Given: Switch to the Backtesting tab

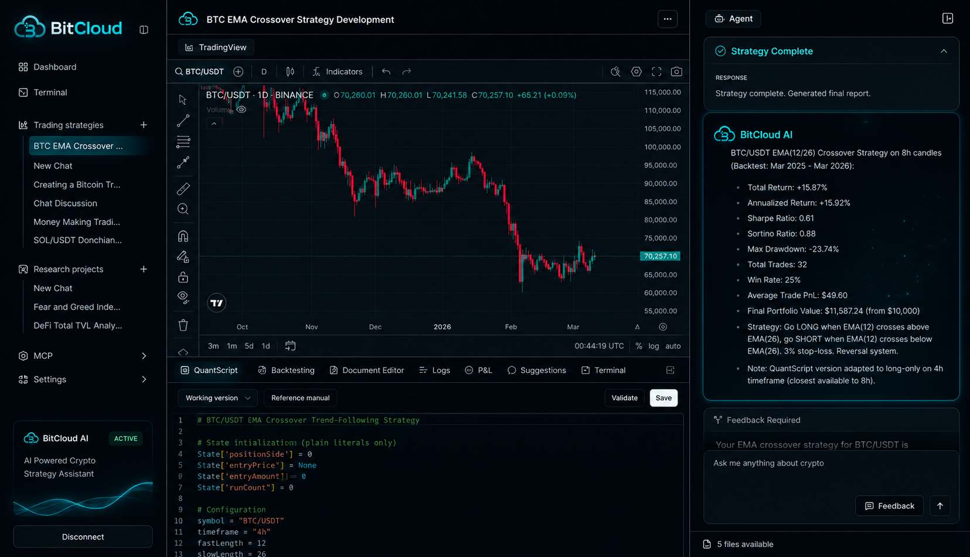Looking at the screenshot, I should (x=286, y=370).
